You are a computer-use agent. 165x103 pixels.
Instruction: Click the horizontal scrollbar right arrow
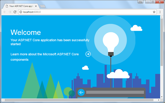[x=158, y=100]
